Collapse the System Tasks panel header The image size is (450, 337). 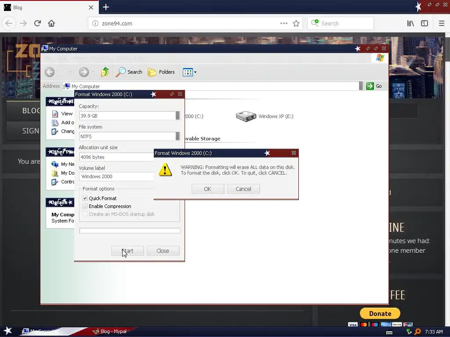tap(60, 101)
